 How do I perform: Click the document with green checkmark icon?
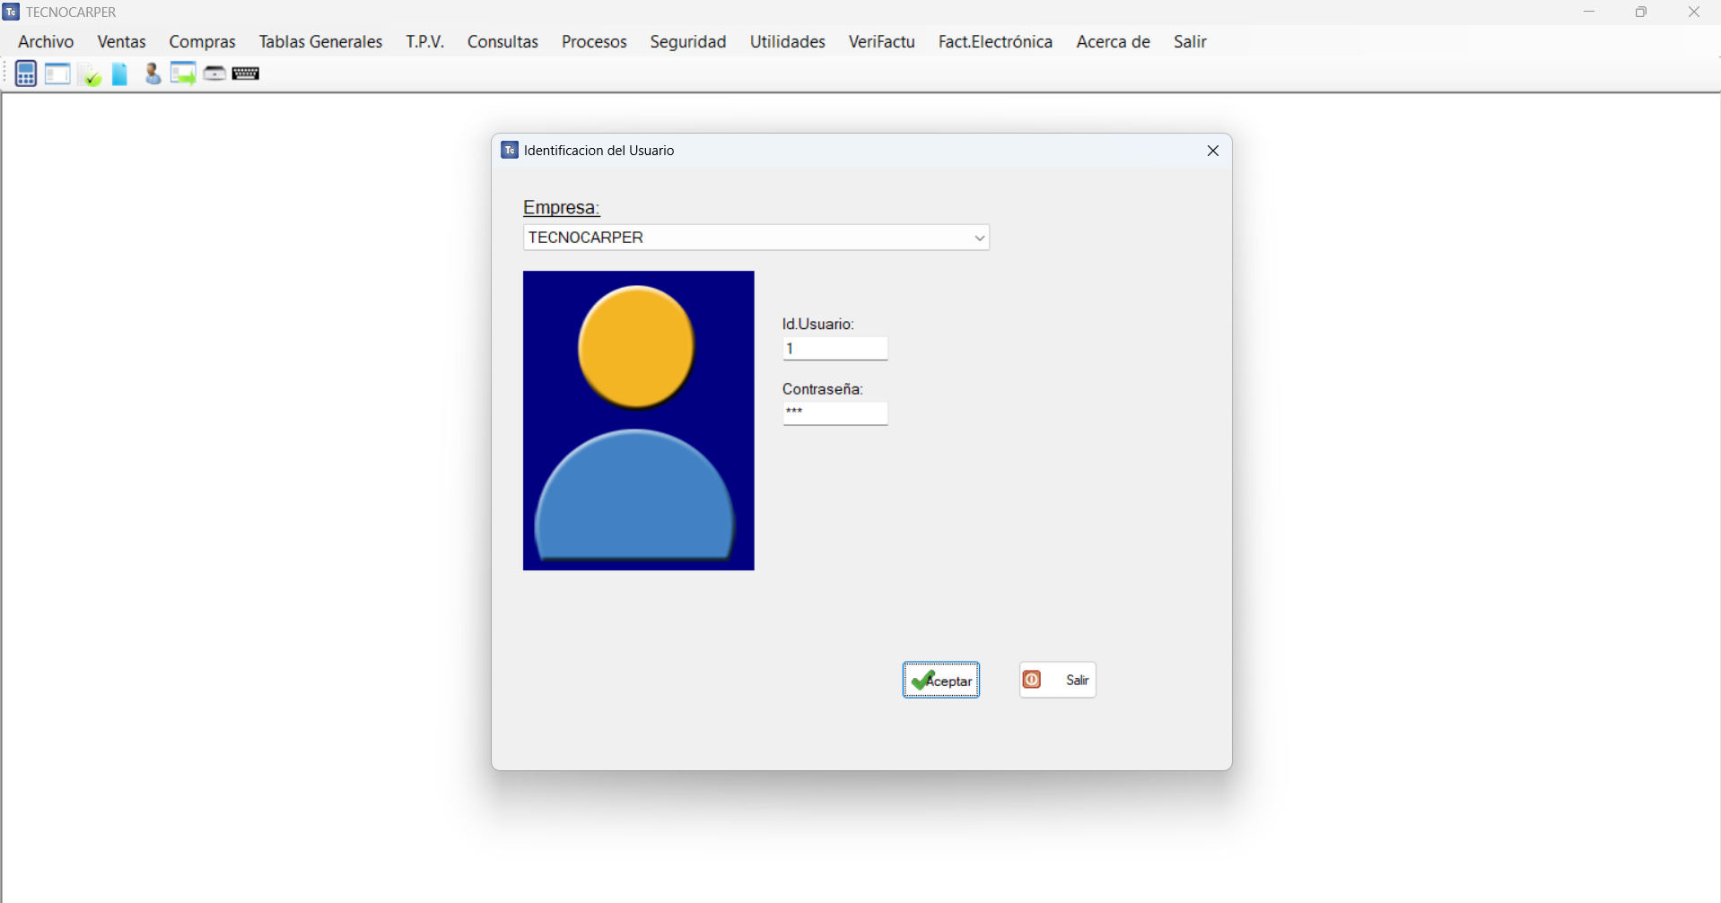pos(90,74)
